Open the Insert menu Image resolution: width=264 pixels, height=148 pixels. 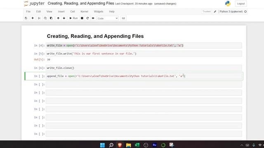[61, 12]
